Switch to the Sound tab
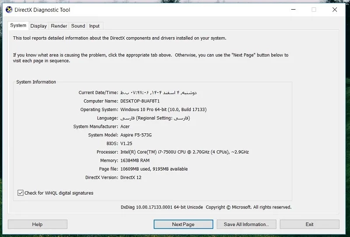The width and height of the screenshot is (350, 237). point(78,26)
